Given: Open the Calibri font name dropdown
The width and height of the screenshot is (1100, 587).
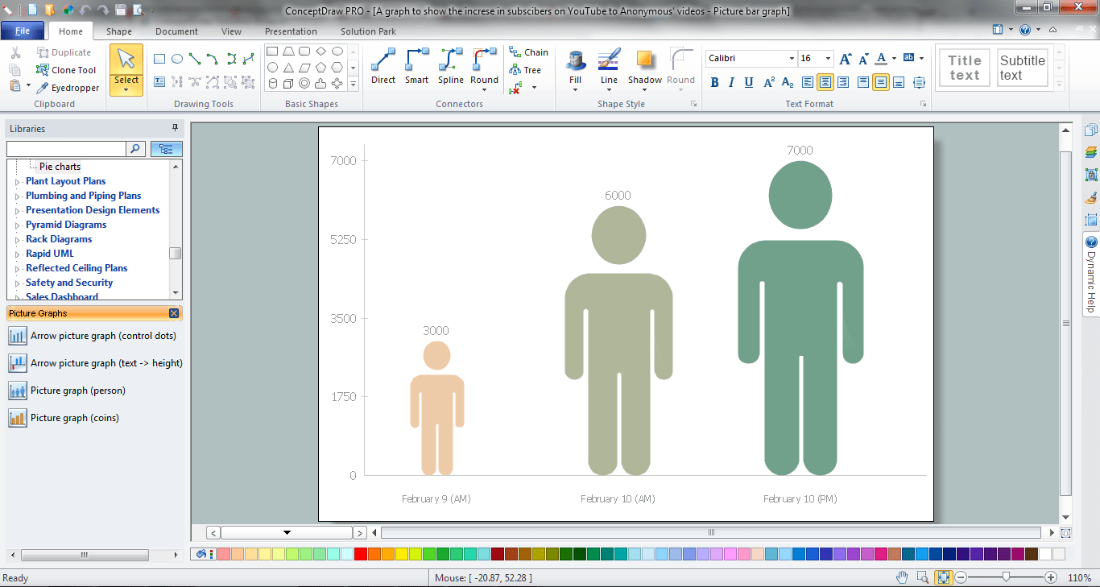Looking at the screenshot, I should click(791, 59).
